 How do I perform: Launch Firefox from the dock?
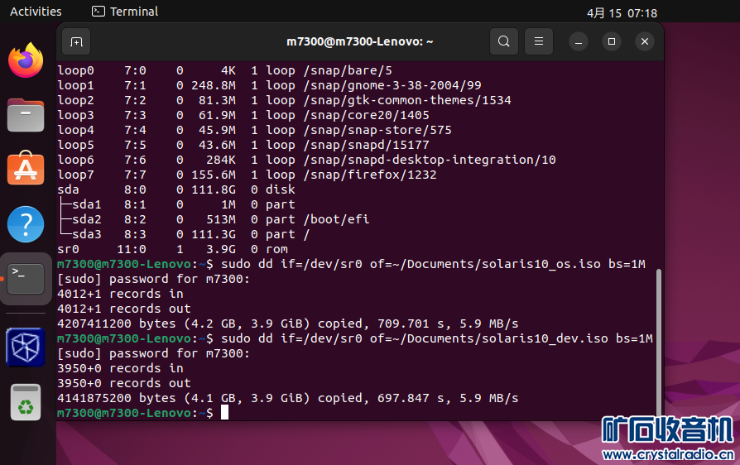26,60
